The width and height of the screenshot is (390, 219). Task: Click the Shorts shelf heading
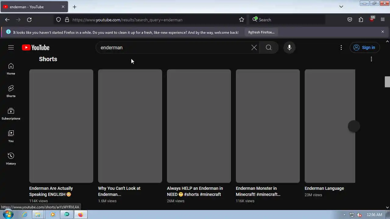point(48,59)
